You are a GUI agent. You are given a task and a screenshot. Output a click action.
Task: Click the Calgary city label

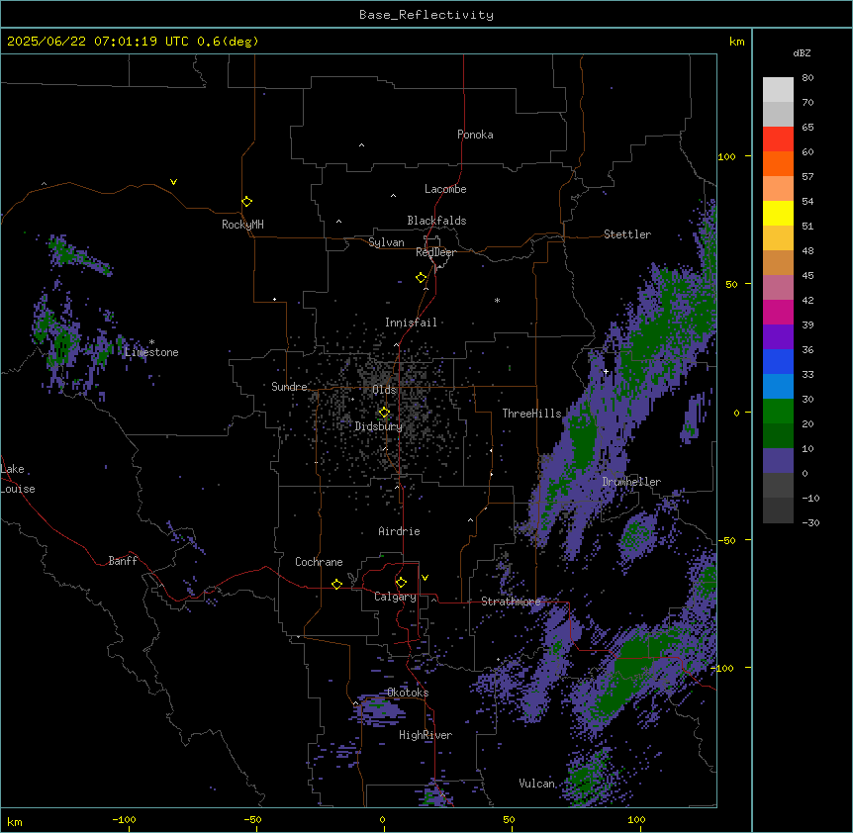point(395,597)
